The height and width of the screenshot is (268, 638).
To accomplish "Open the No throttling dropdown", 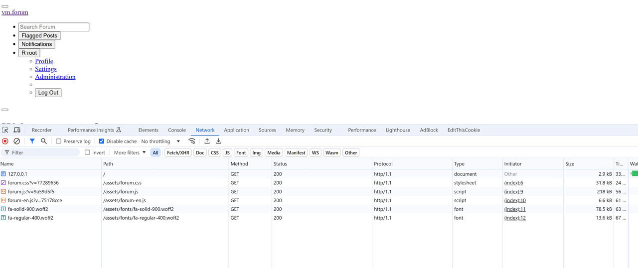I will tap(160, 141).
